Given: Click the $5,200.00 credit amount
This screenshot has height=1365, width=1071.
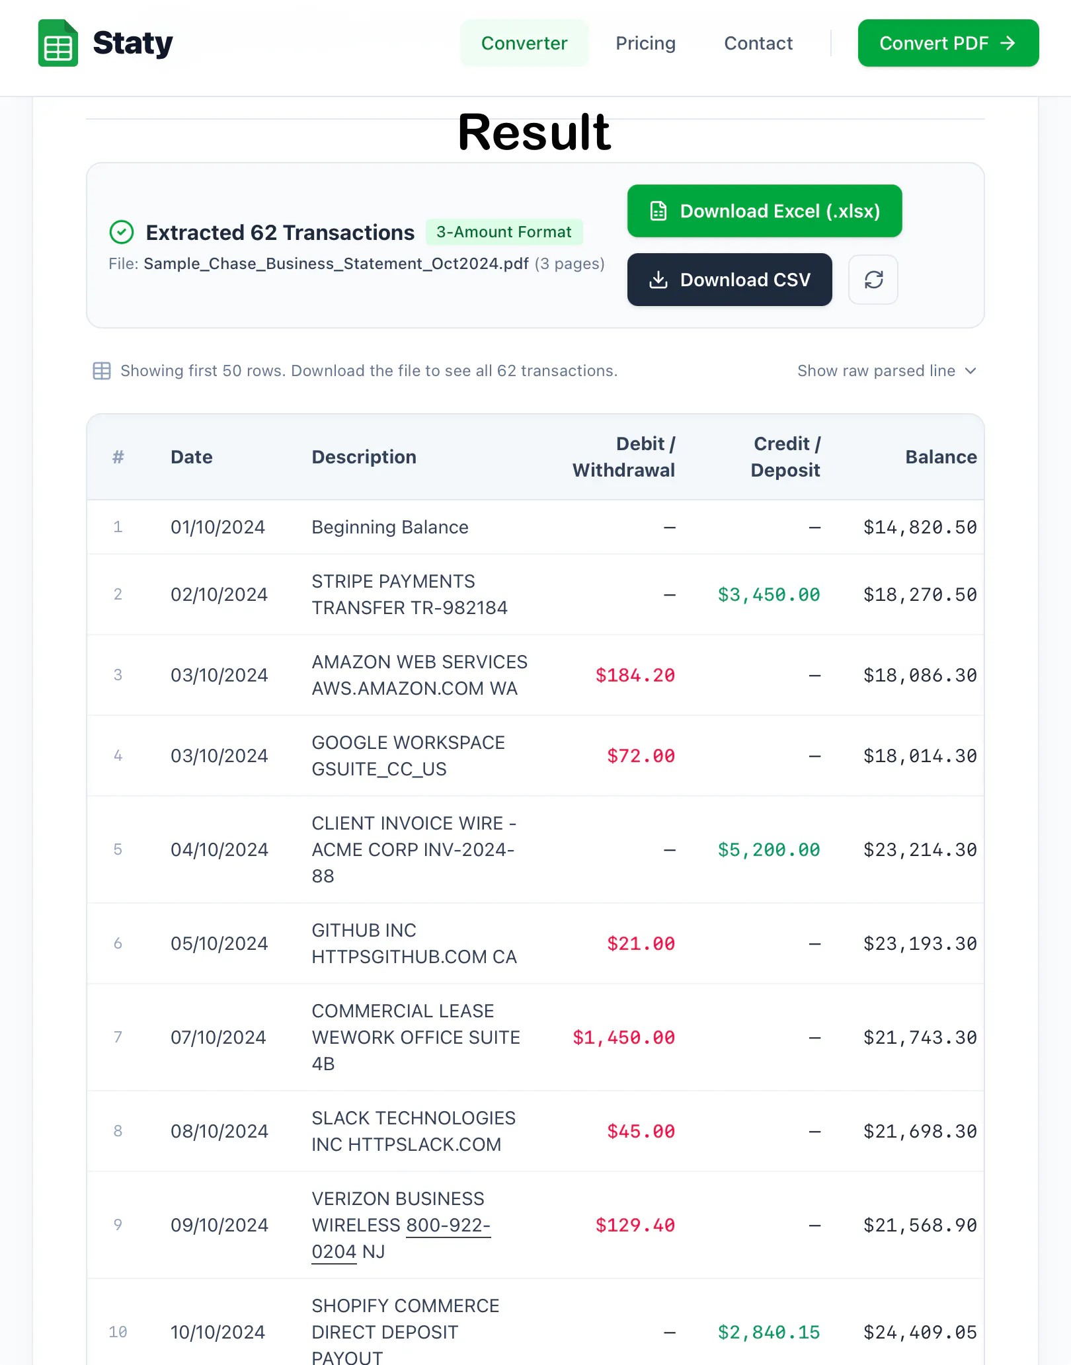Looking at the screenshot, I should click(769, 849).
